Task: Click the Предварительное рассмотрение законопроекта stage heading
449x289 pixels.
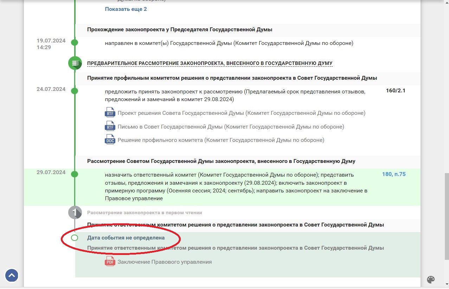Action: point(210,64)
